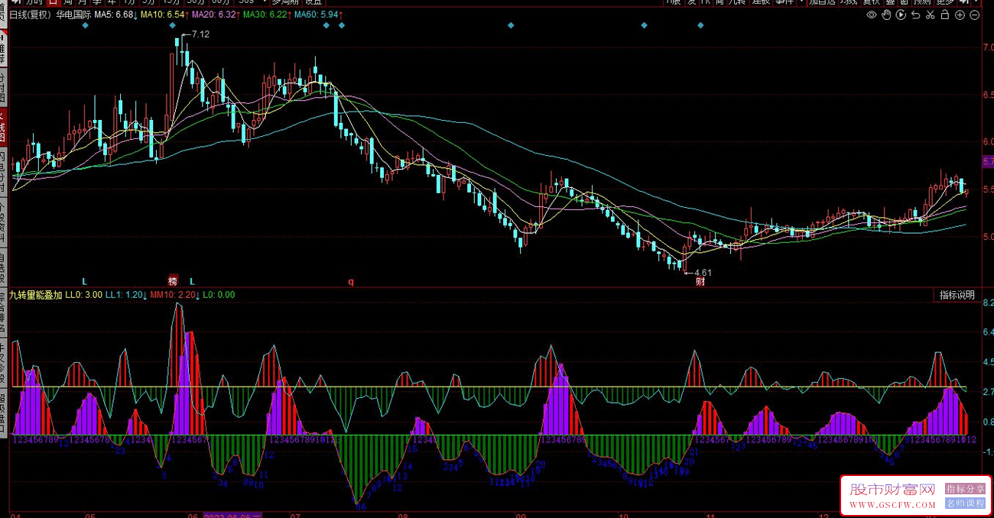Viewport: 994px width, 518px height.
Task: Switch to the 15分 minute period tab
Action: [171, 3]
